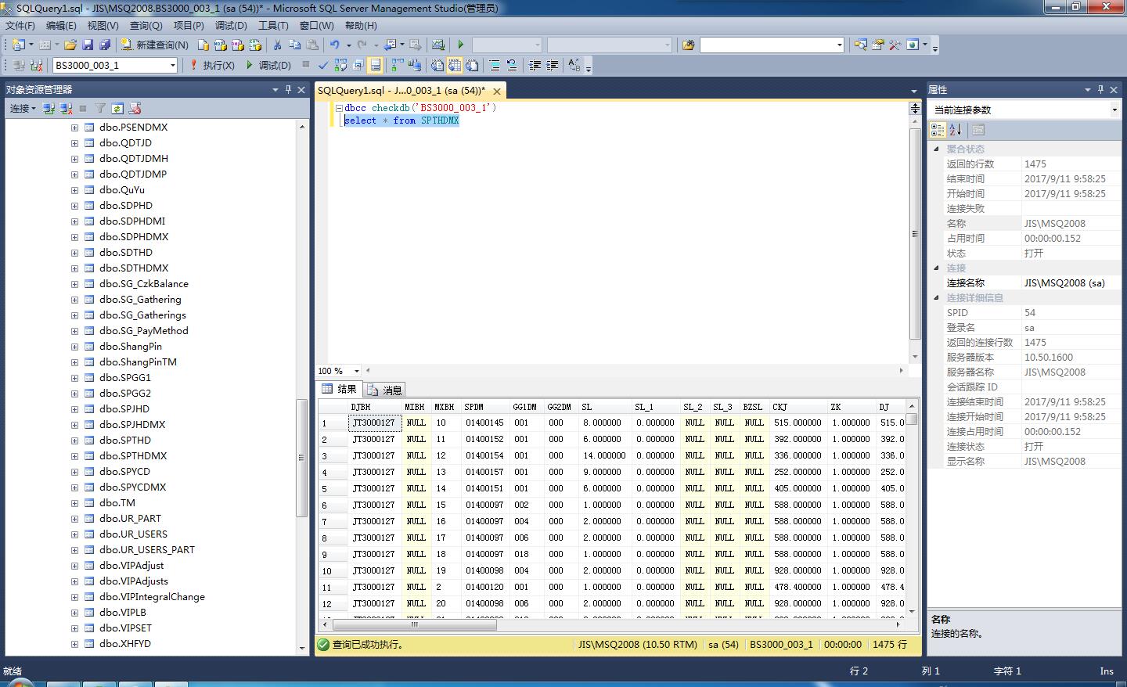Click the Cut scissors icon
This screenshot has height=687, width=1127.
tap(277, 45)
